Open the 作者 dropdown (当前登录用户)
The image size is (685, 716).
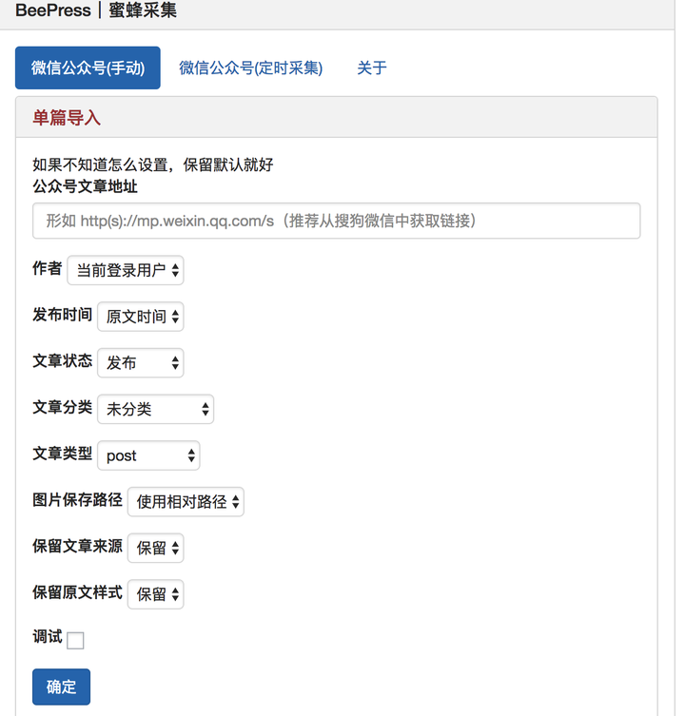pos(126,270)
